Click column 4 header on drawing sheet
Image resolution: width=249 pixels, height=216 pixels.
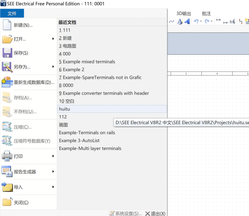coord(217,74)
